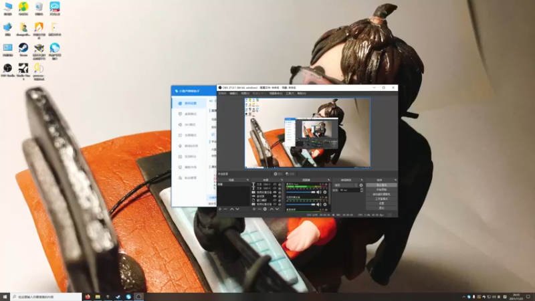Pop out the Scene Transitions (转场特效) dock
Screen dimensions: 535x301
[362, 179]
